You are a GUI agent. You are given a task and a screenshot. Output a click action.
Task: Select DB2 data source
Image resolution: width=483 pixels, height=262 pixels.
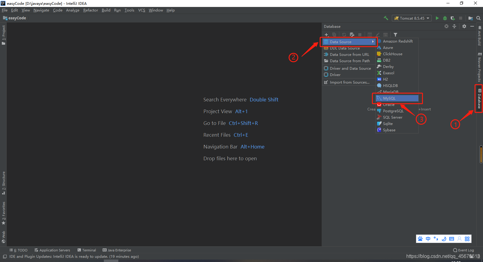[397, 60]
